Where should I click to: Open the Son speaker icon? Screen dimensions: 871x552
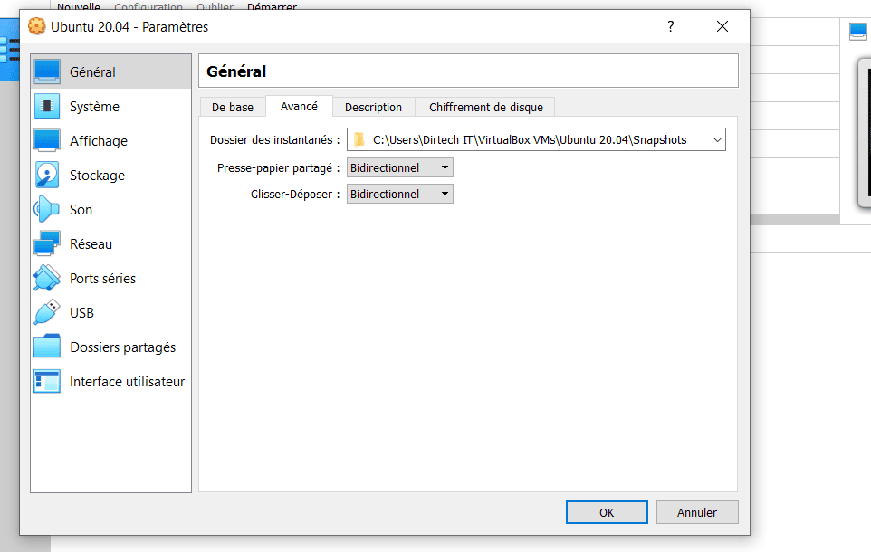(47, 209)
